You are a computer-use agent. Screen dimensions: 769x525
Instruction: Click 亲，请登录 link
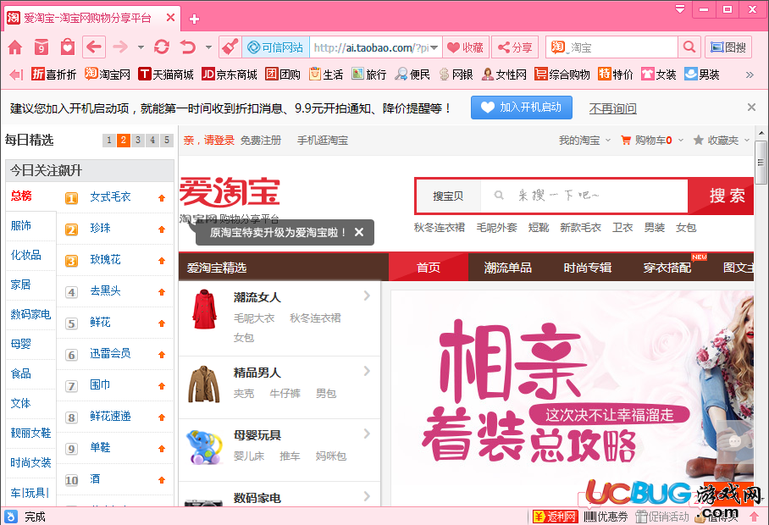click(209, 141)
